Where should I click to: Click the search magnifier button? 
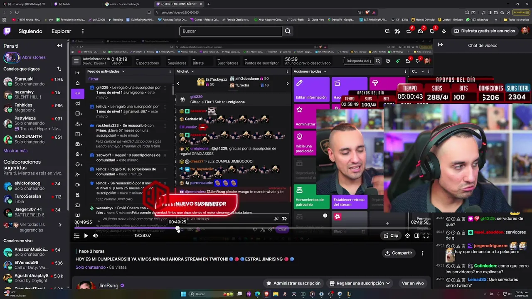click(x=288, y=31)
